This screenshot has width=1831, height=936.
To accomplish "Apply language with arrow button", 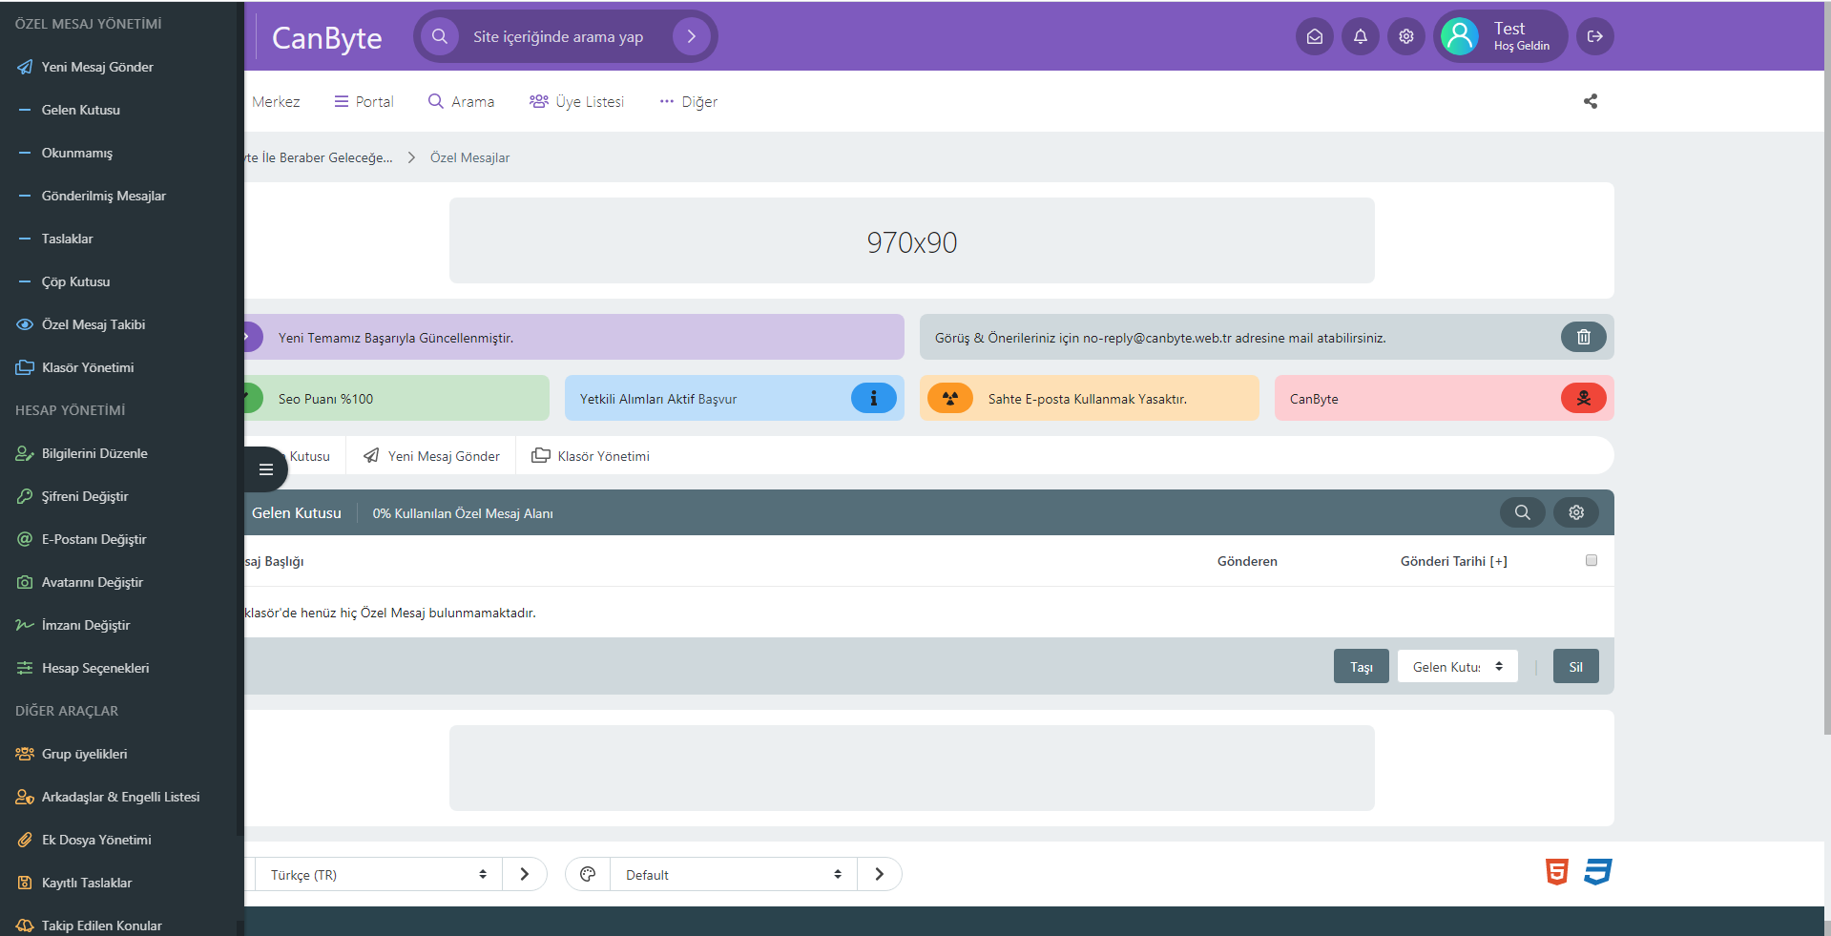I will pyautogui.click(x=525, y=874).
